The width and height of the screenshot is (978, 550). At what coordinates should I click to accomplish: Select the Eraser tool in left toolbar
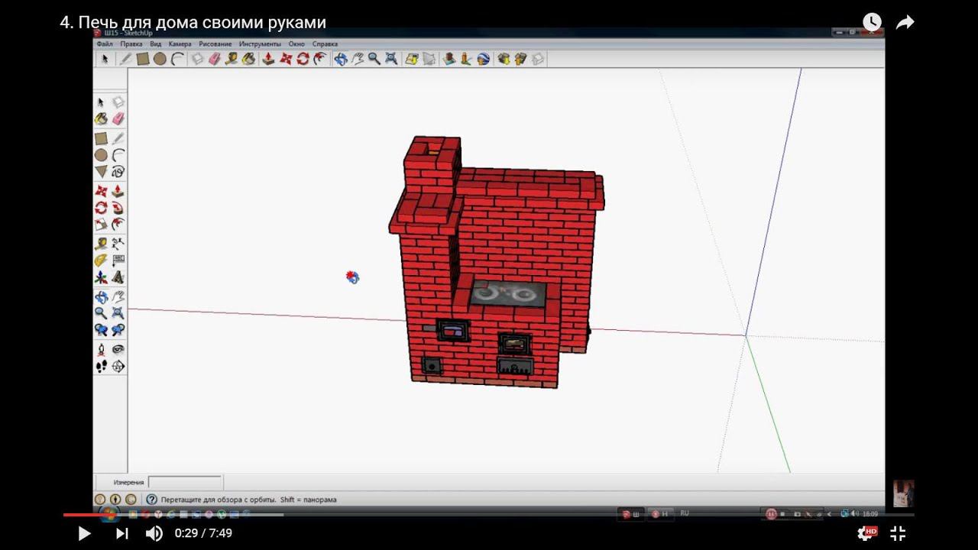pyautogui.click(x=118, y=119)
